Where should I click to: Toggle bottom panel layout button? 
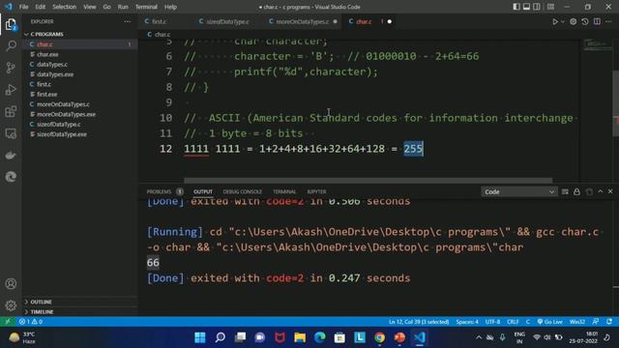(526, 7)
